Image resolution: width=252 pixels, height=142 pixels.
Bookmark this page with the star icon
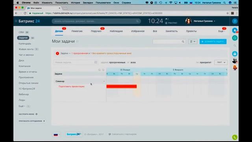pos(228,13)
